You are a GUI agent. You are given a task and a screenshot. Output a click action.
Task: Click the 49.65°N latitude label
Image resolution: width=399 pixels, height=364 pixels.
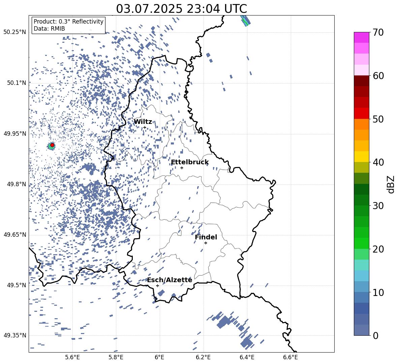[15, 235]
